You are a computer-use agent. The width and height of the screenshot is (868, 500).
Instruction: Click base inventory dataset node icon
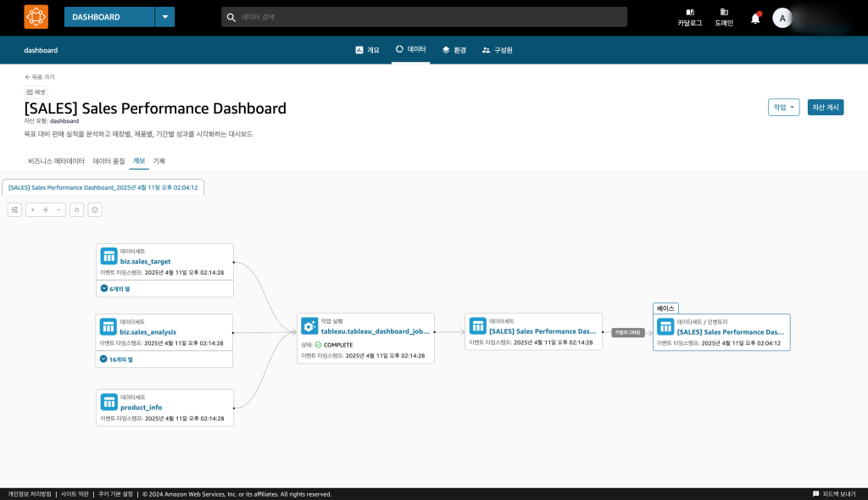(665, 326)
